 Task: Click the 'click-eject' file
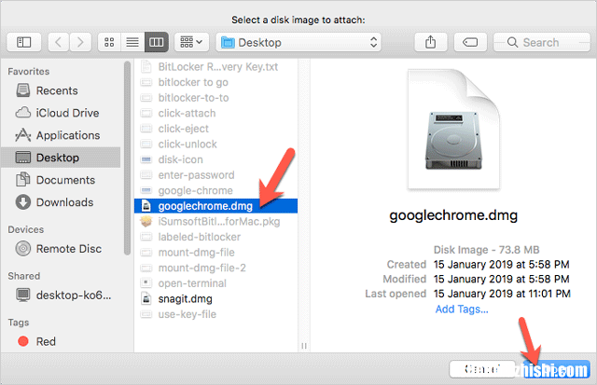pyautogui.click(x=215, y=129)
